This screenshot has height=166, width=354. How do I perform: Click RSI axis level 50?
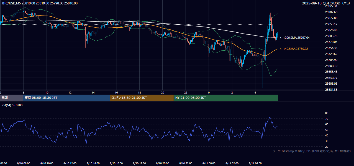pyautogui.click(x=327, y=130)
